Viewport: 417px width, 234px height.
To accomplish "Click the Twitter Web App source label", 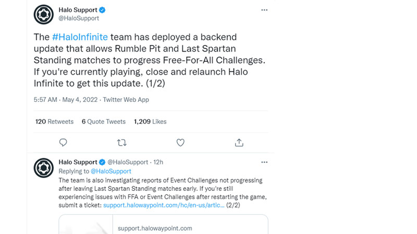I will pyautogui.click(x=126, y=99).
